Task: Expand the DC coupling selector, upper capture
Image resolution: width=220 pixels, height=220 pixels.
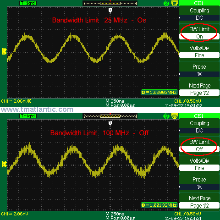Action: 199,18
